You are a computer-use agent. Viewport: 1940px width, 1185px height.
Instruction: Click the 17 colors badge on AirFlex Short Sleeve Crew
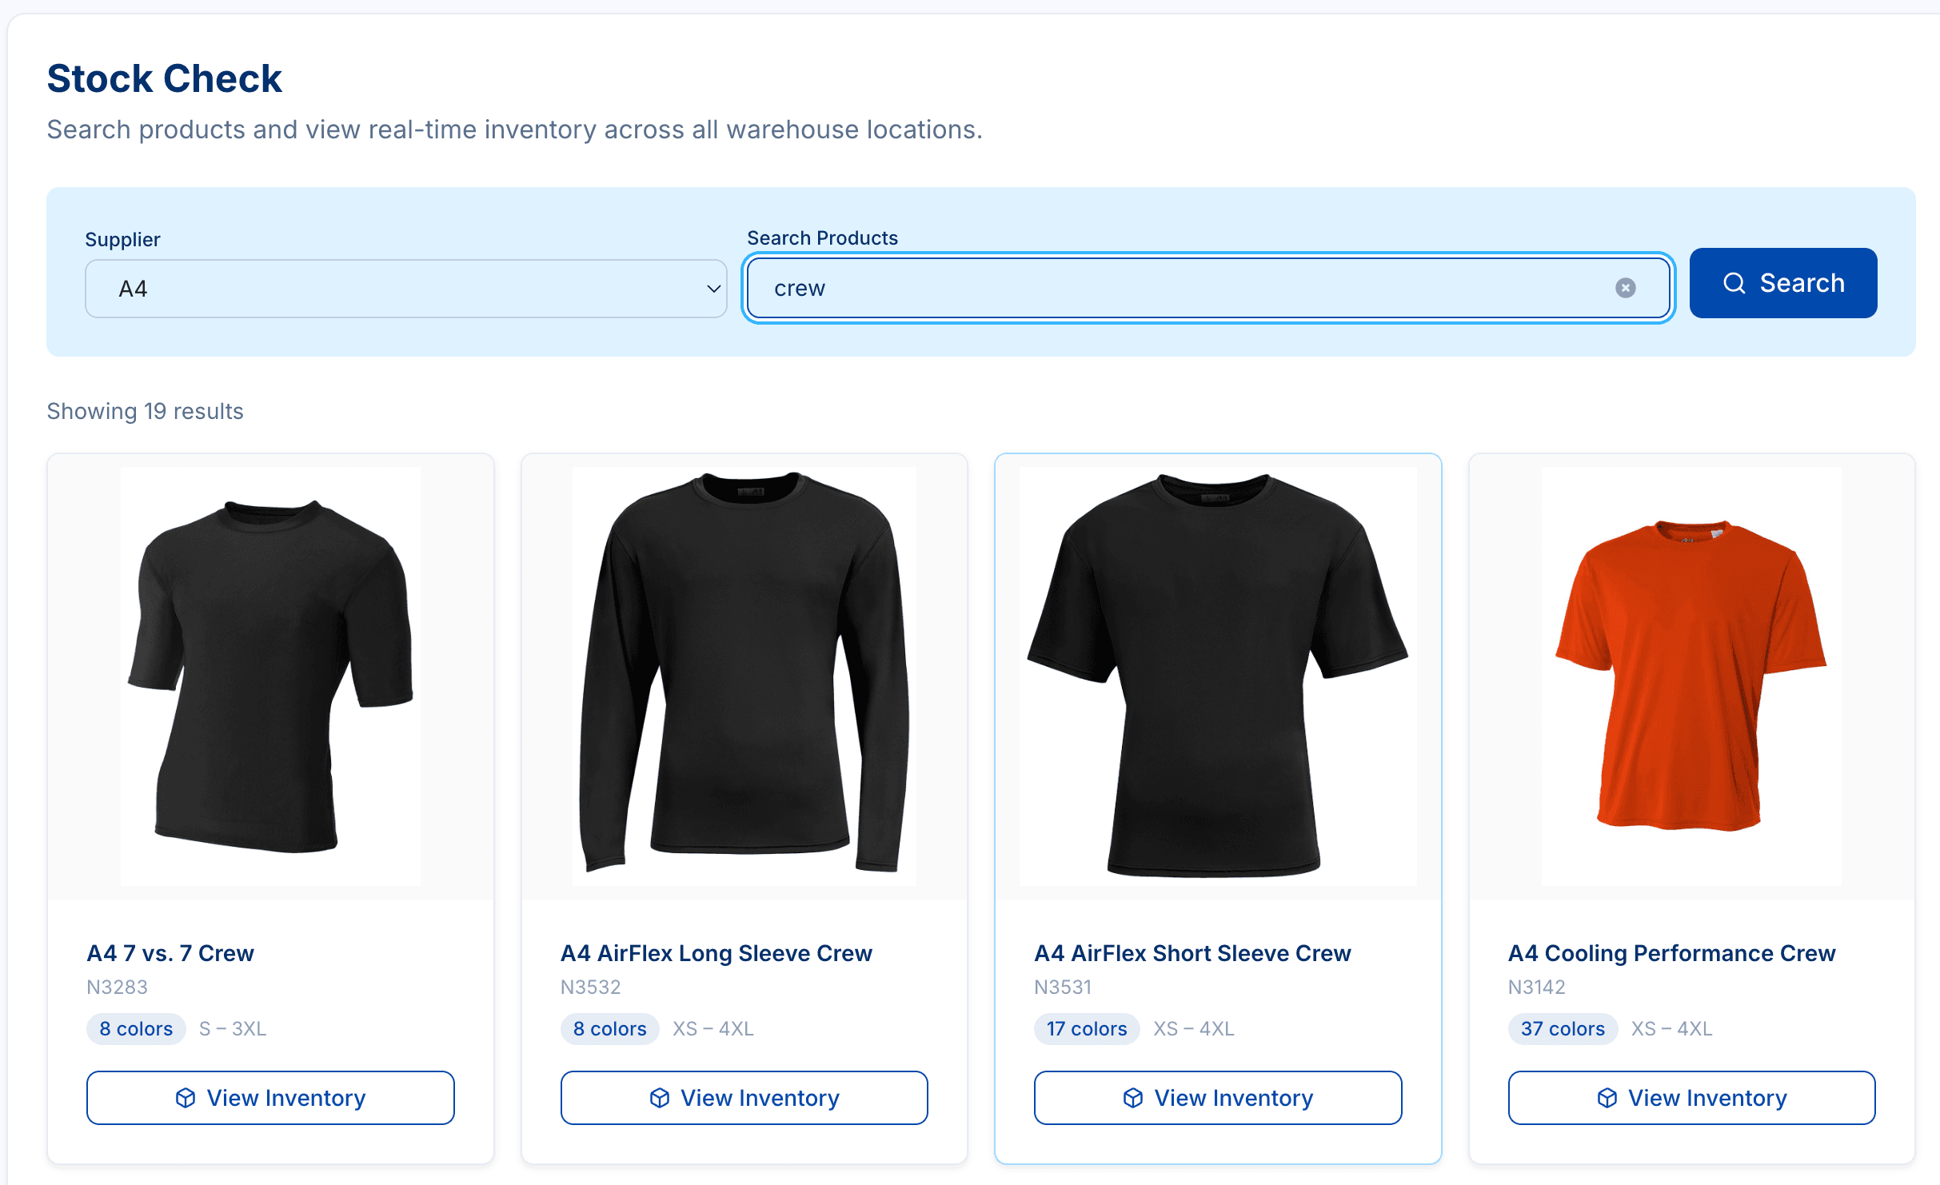1087,1029
